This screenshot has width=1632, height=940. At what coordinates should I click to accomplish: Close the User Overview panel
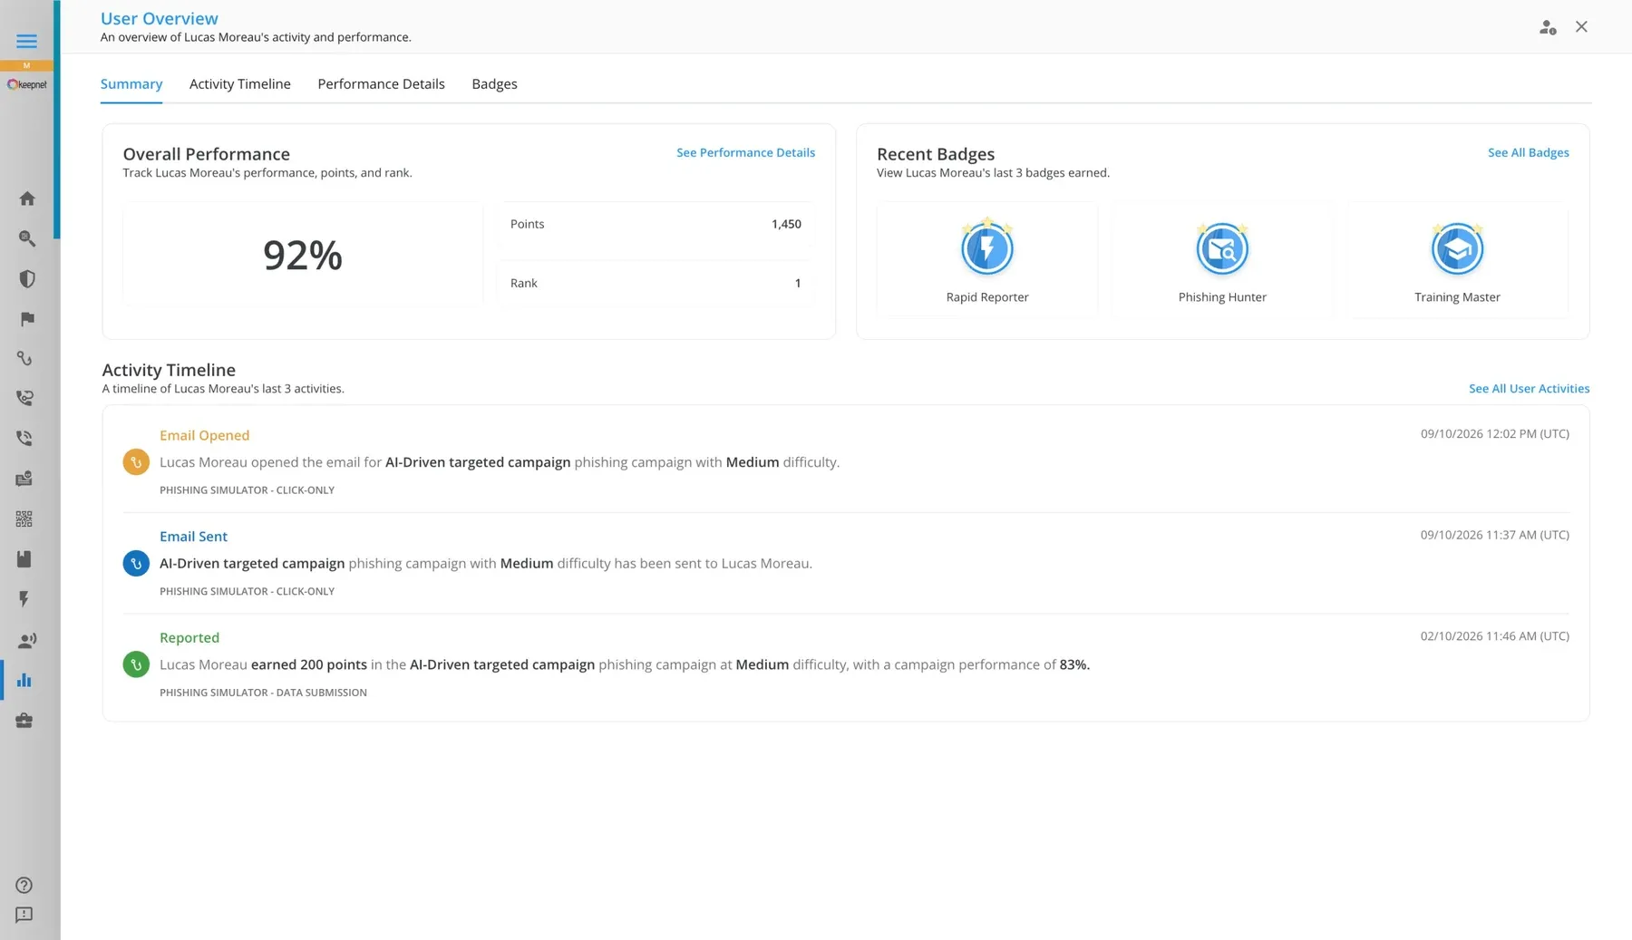pos(1581,27)
